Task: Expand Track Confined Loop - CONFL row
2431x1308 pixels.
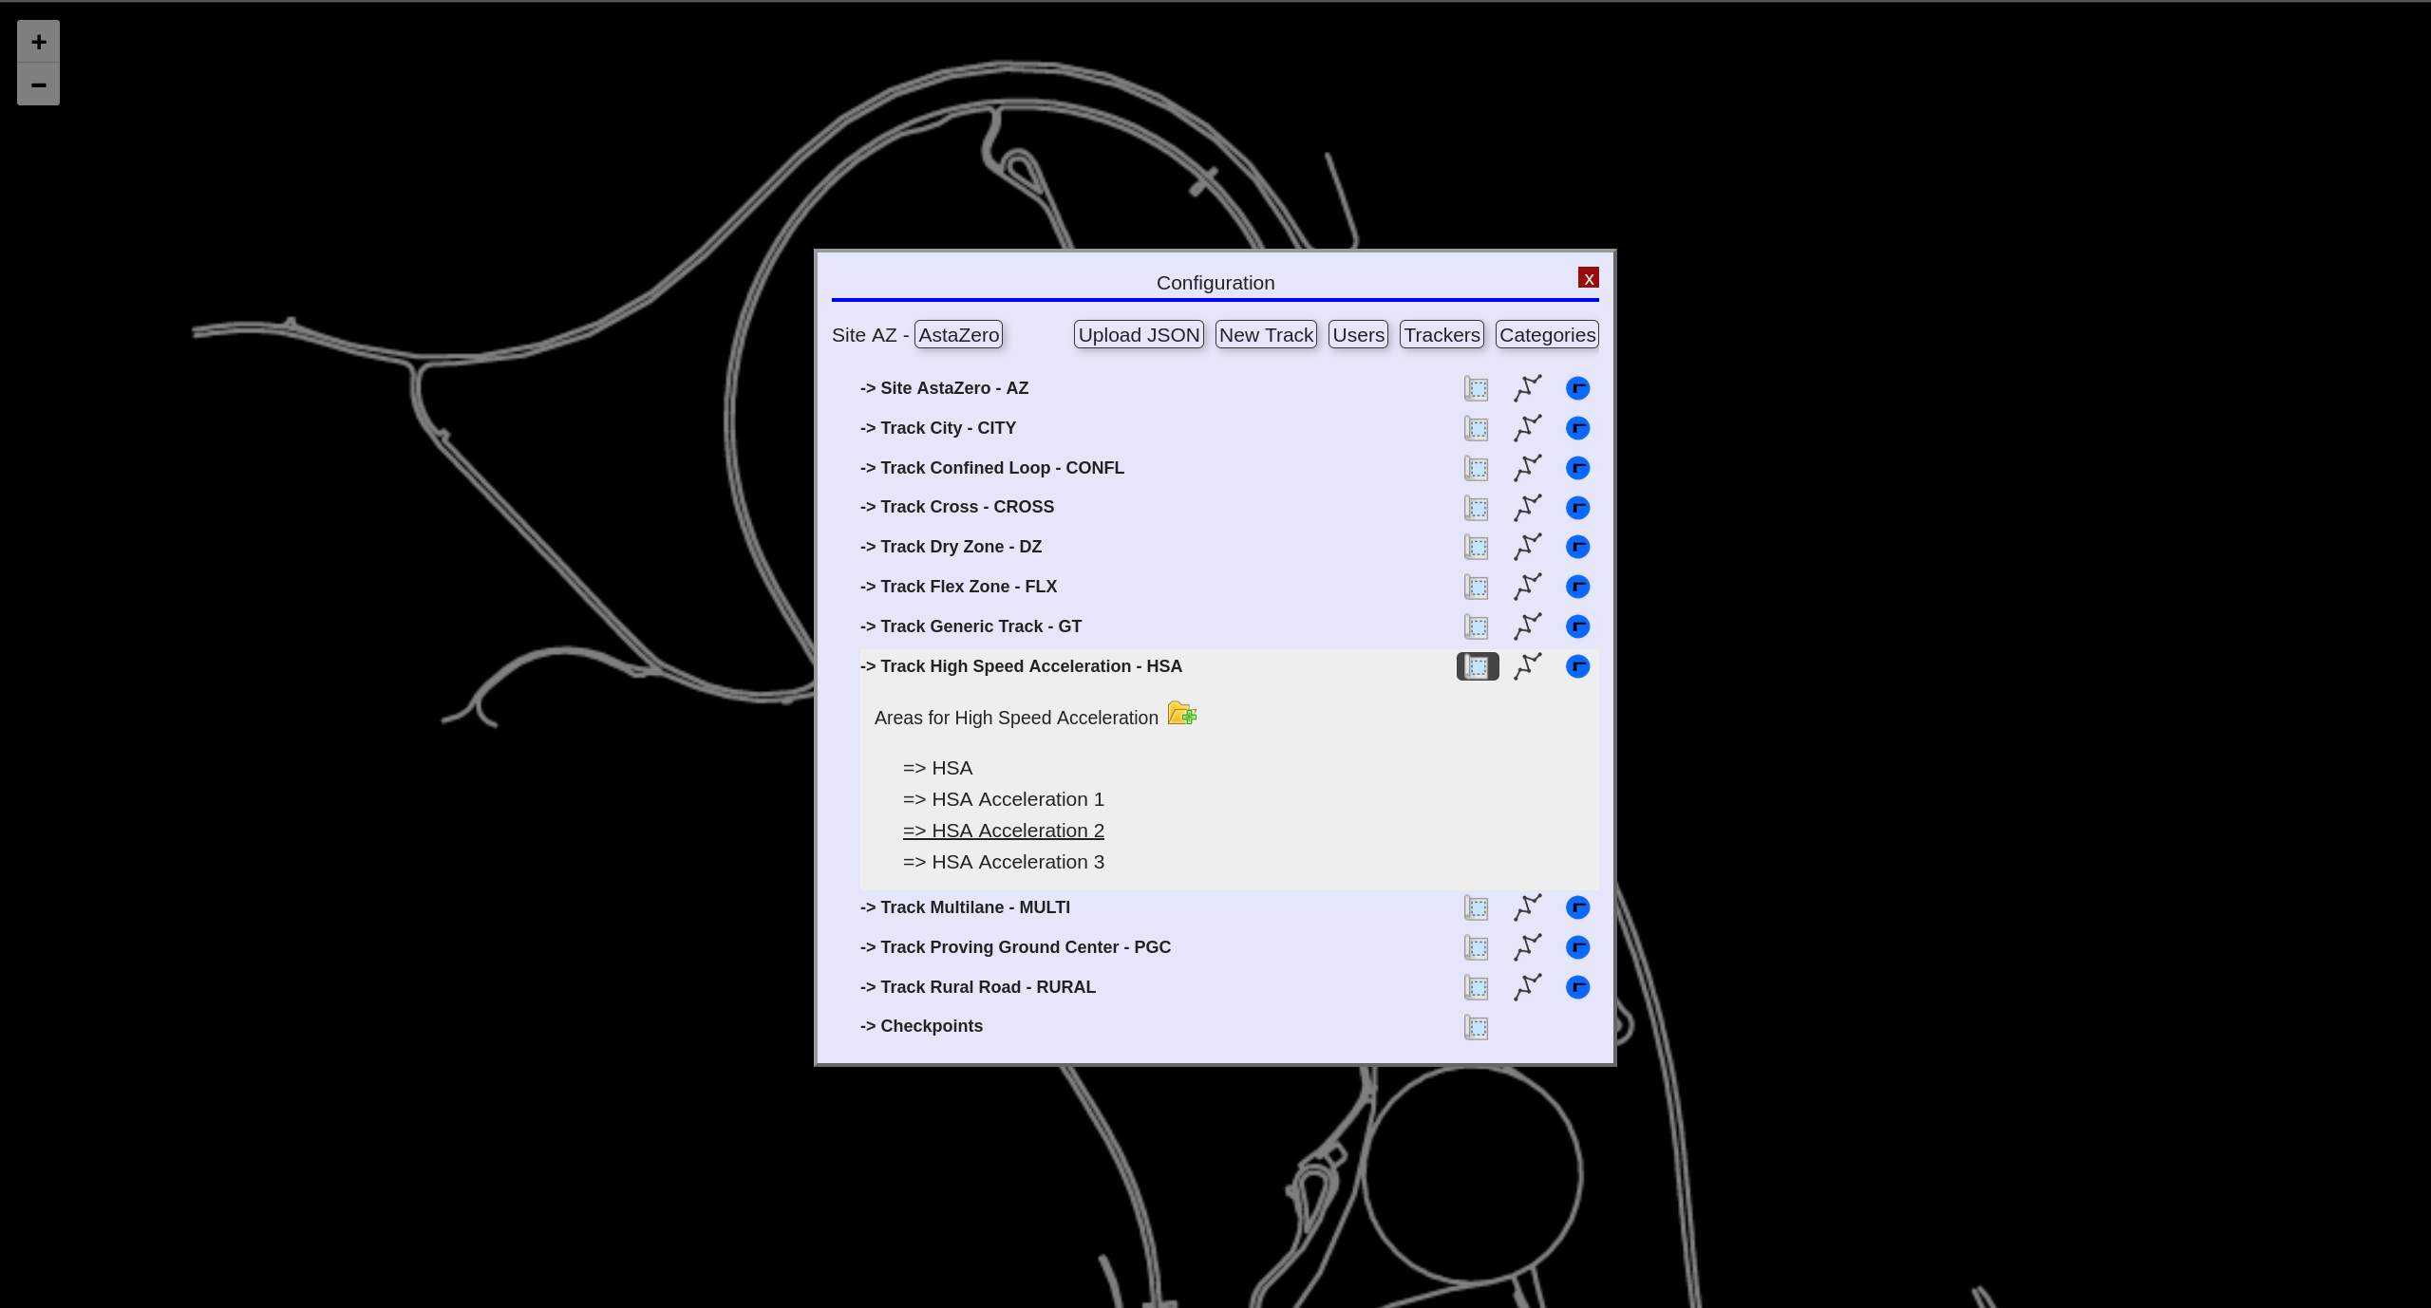Action: point(992,468)
